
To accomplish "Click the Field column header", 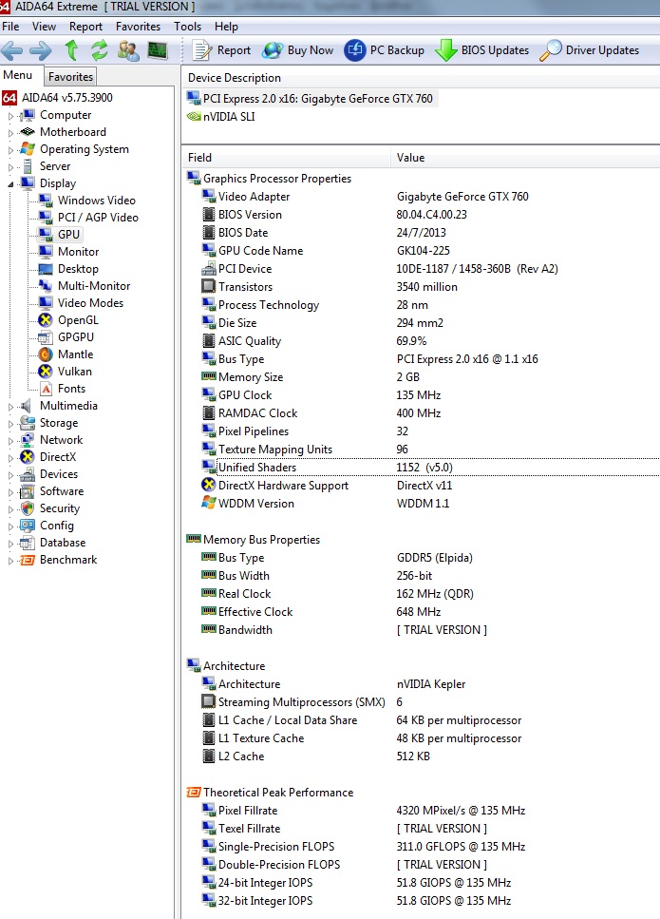I will 285,157.
